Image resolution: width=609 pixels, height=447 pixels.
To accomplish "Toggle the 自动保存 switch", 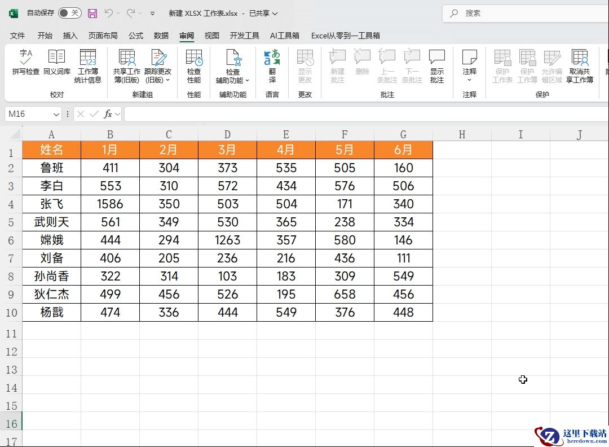I will click(x=69, y=13).
